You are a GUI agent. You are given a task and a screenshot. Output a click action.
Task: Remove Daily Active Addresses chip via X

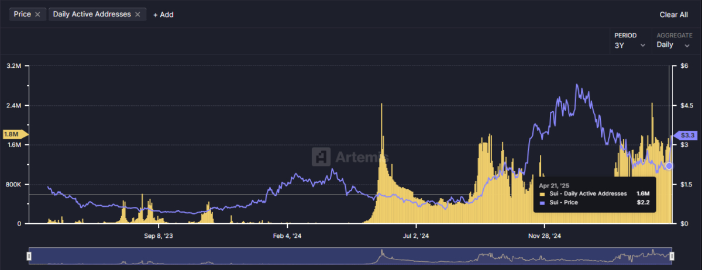pyautogui.click(x=138, y=15)
